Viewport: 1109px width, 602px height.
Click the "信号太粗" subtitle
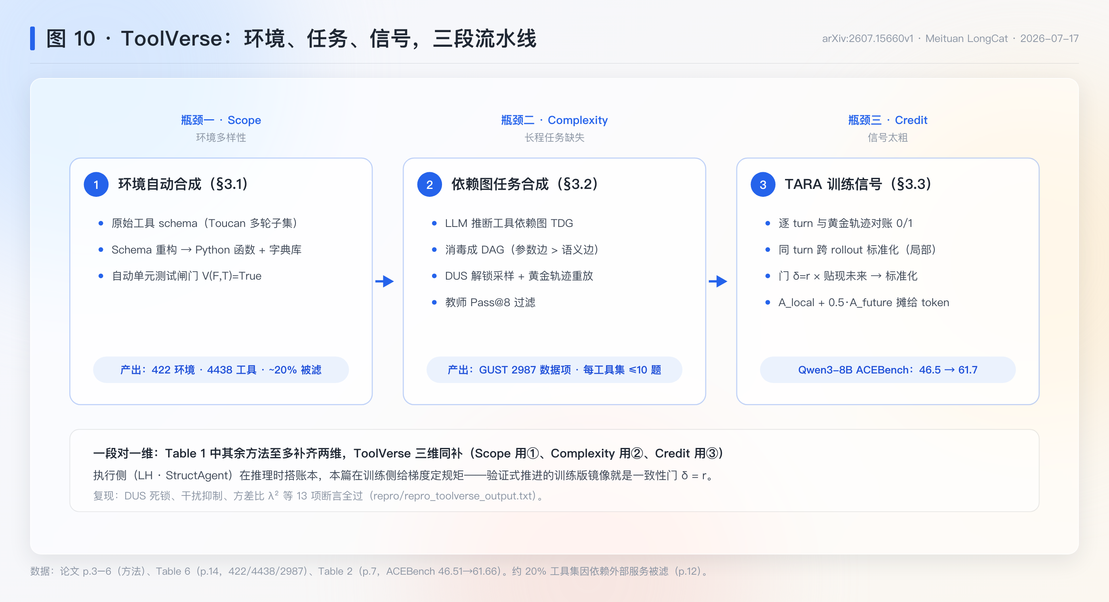point(888,137)
